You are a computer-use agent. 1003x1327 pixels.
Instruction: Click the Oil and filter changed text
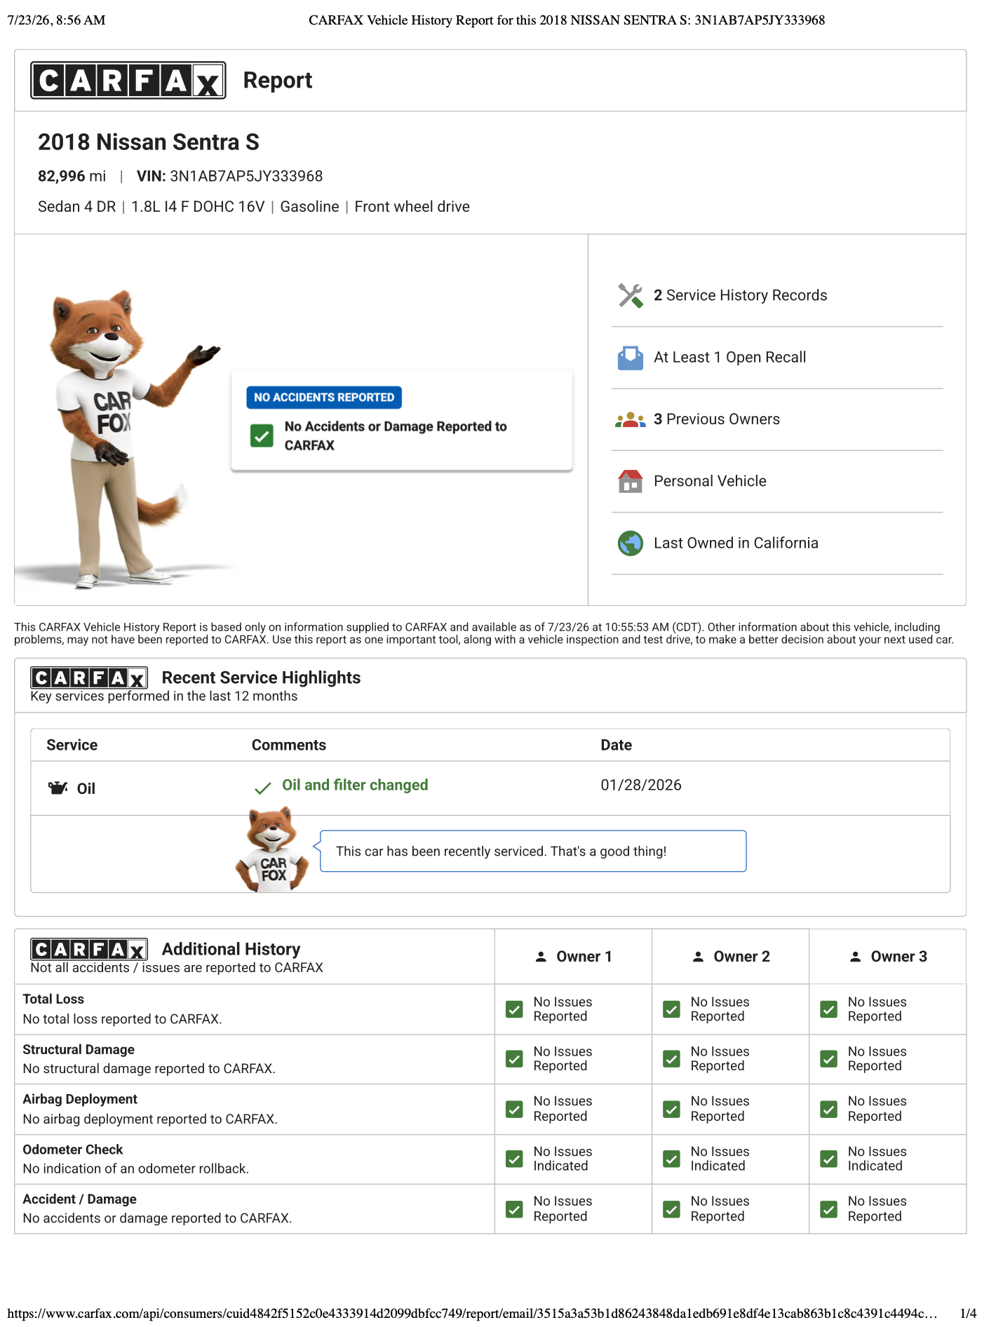(x=355, y=785)
